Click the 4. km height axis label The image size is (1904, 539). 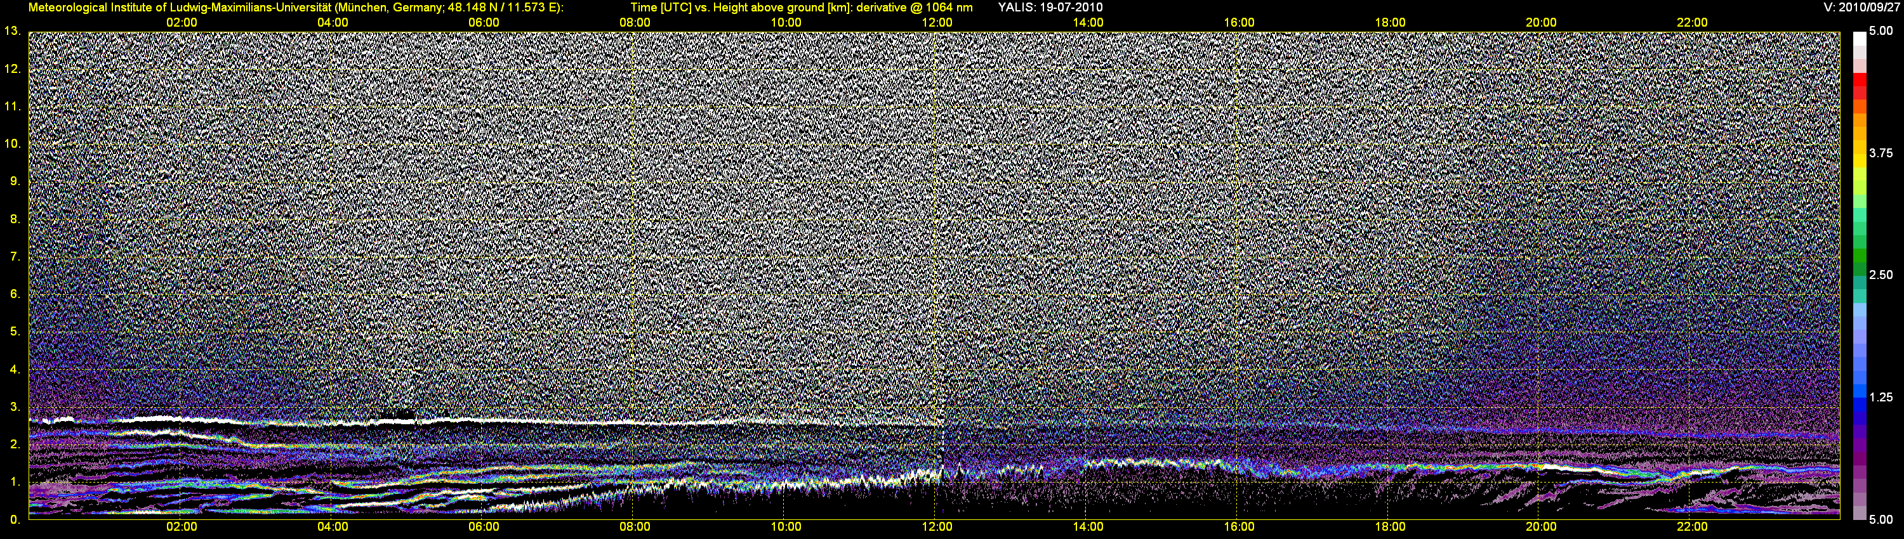[x=15, y=369]
